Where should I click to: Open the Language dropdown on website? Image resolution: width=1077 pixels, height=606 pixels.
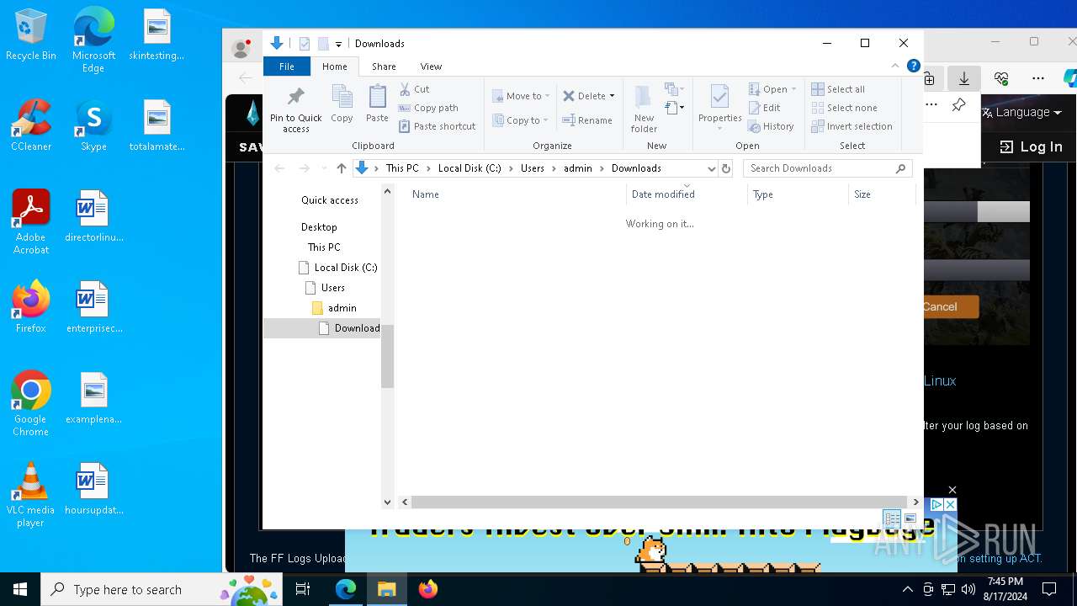[1021, 112]
